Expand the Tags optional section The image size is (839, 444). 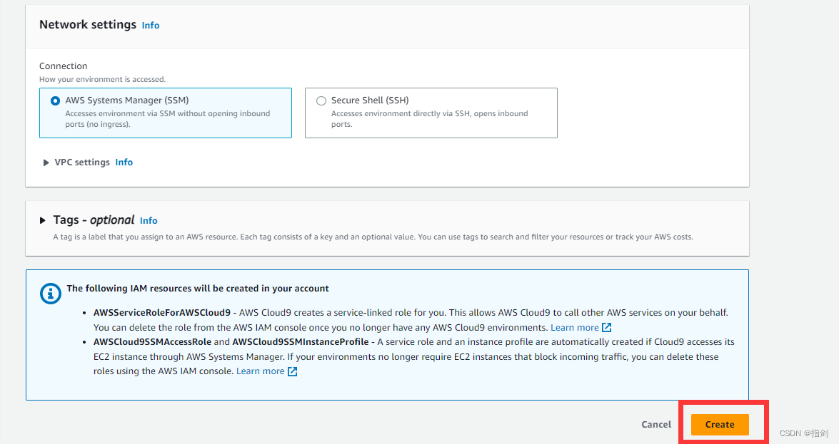[x=43, y=220]
